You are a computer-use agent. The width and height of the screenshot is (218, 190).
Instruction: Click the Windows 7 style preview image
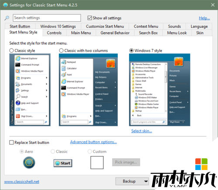coord(160,90)
